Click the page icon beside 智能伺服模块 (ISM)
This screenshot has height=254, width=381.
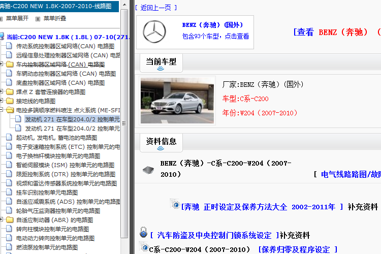click(x=9, y=165)
